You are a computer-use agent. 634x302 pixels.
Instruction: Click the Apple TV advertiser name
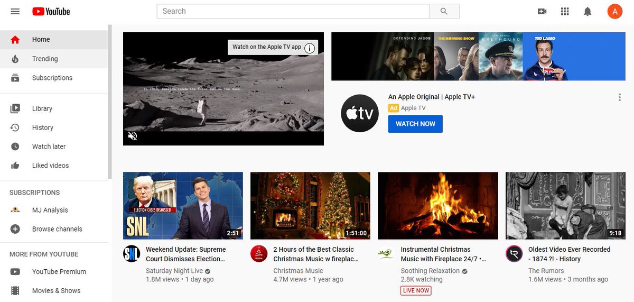pyautogui.click(x=413, y=108)
